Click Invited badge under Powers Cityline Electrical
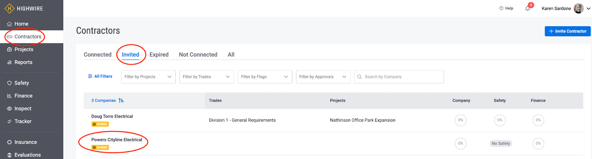The height and width of the screenshot is (159, 592). click(x=100, y=148)
